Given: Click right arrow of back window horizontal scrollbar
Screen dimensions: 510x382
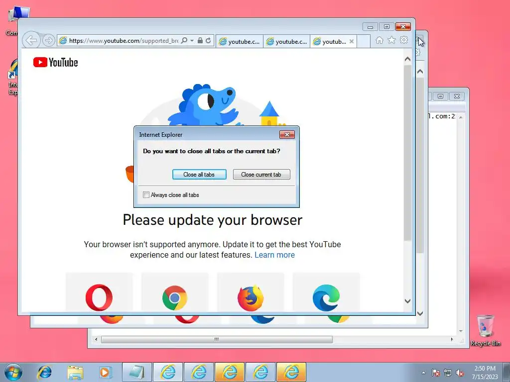Looking at the screenshot, I should 452,339.
